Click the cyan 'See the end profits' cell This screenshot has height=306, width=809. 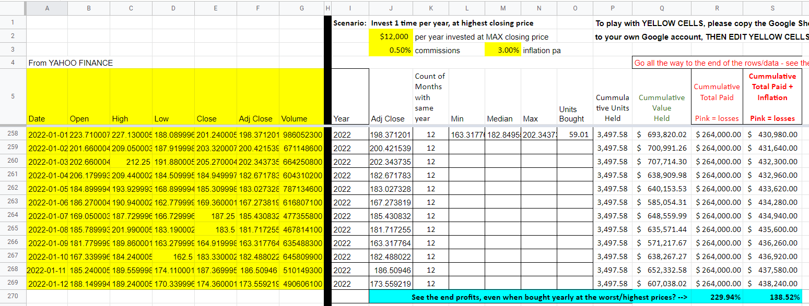click(x=530, y=297)
